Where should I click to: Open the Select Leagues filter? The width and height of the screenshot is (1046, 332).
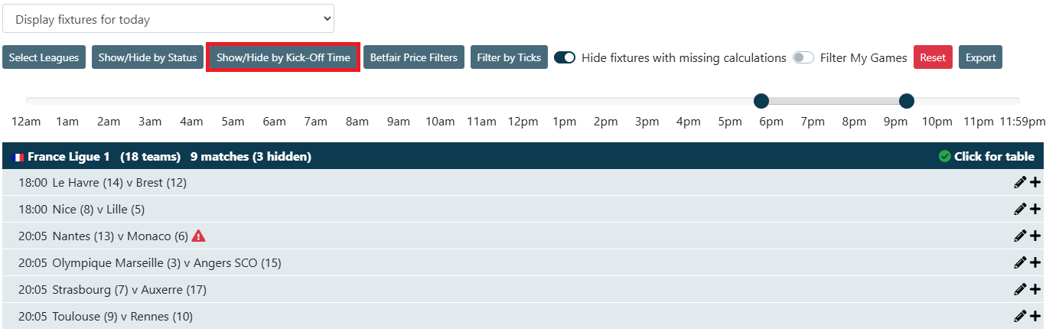[44, 57]
